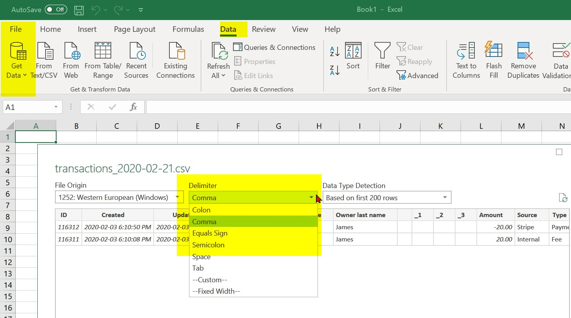Click inside the formula bar
This screenshot has width=571, height=318.
tap(354, 107)
